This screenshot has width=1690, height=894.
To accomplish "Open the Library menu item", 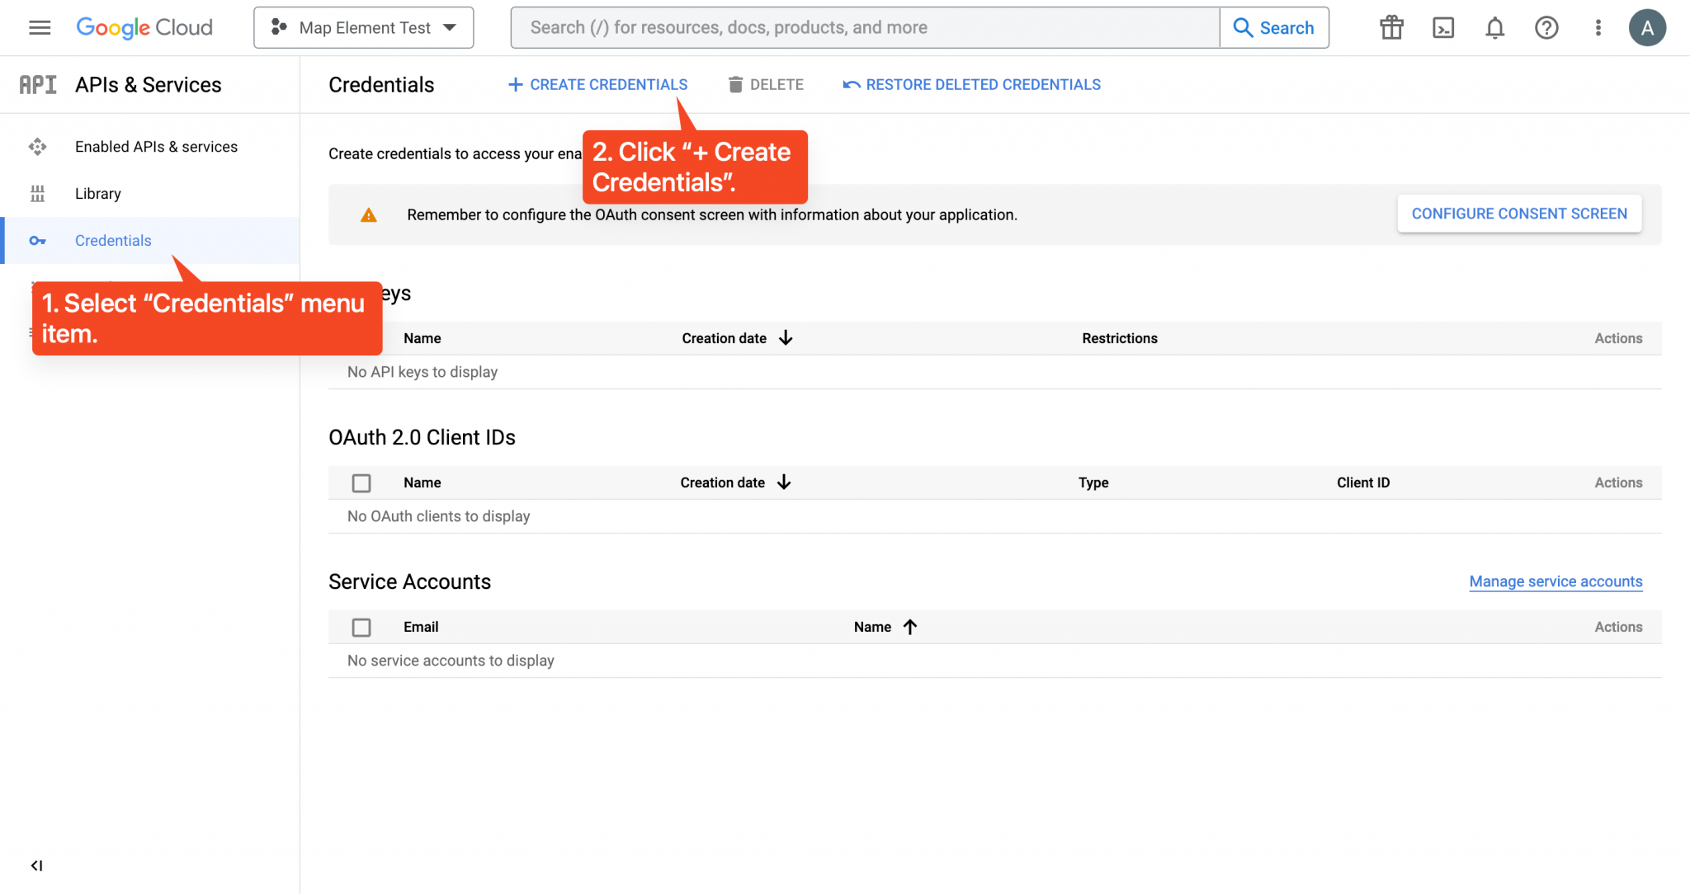I will click(x=97, y=194).
